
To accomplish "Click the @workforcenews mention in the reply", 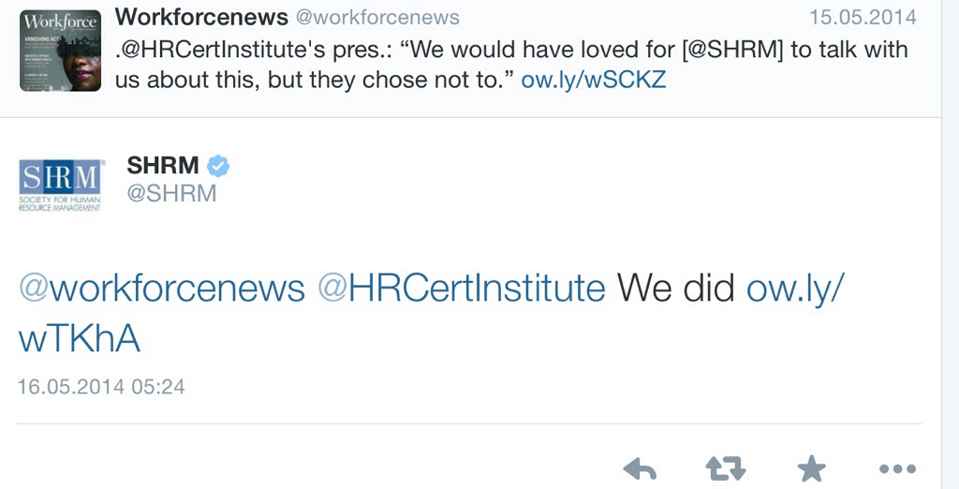I will coord(162,288).
